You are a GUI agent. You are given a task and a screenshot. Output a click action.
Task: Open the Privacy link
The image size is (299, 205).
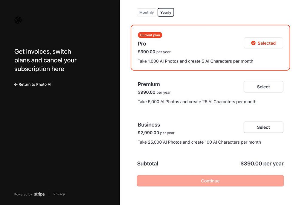[59, 194]
